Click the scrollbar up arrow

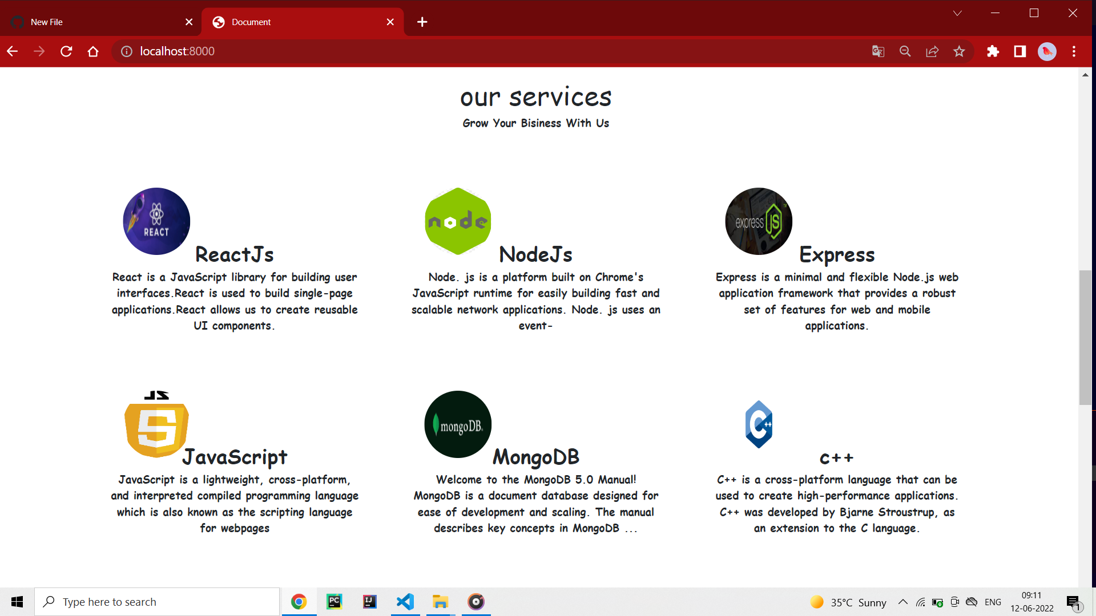point(1085,75)
